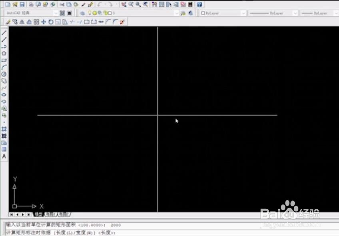
Task: Click the Cut scissors icon
Action: [62, 4]
